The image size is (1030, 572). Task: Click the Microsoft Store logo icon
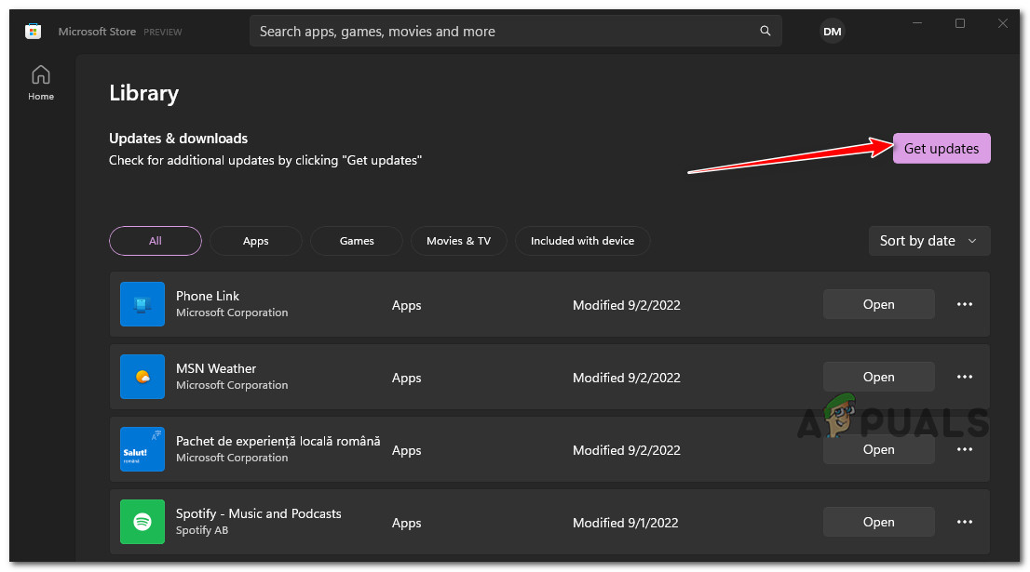click(x=34, y=32)
